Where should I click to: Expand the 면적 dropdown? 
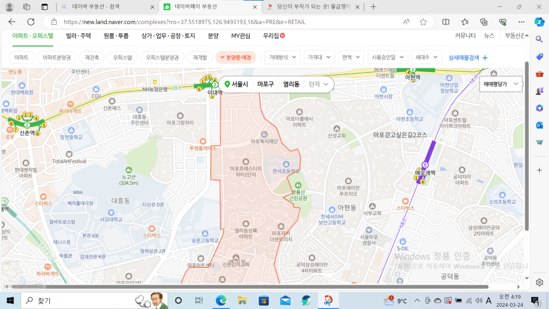(x=351, y=57)
